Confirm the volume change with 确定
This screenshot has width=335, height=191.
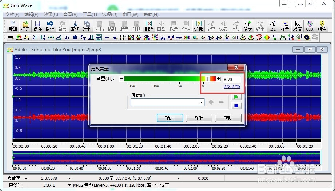[x=170, y=118]
